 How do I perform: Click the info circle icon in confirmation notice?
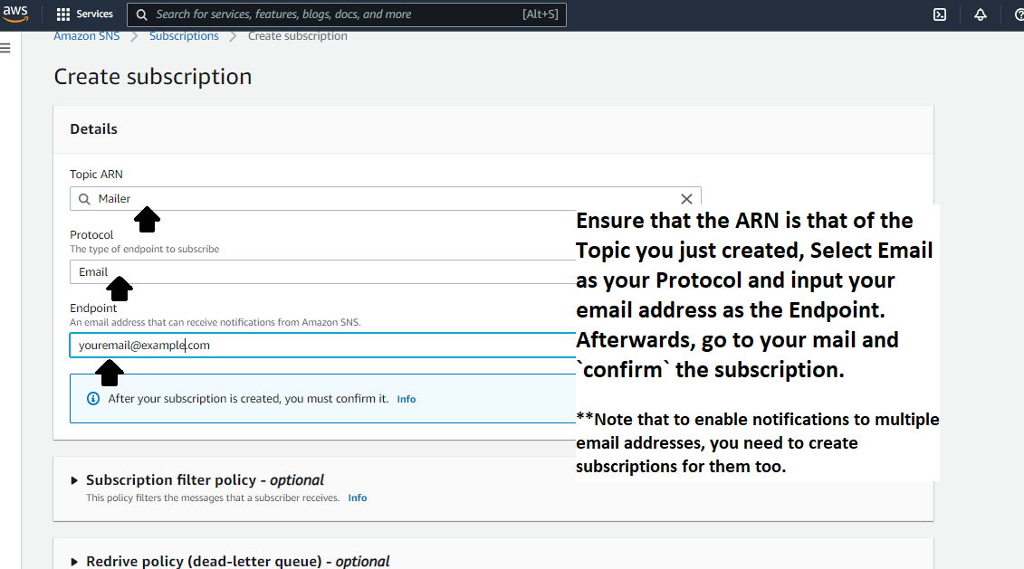[x=93, y=399]
